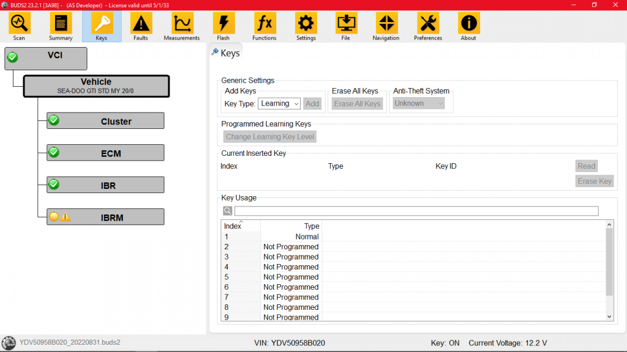Select the ECM module node
Image resolution: width=627 pixels, height=352 pixels.
pyautogui.click(x=105, y=153)
